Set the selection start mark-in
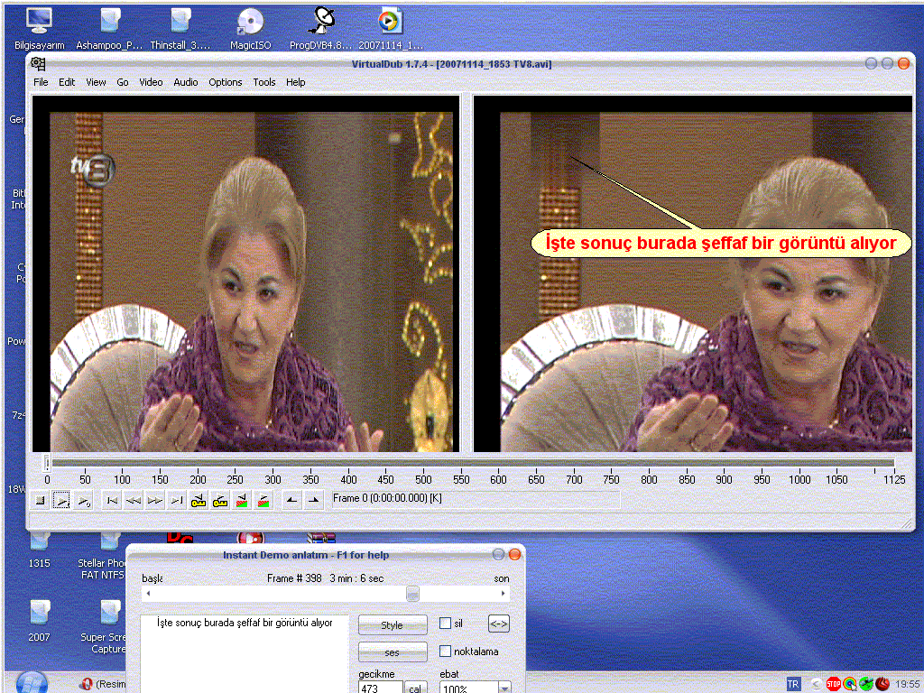Screen dimensions: 924x693 click(291, 501)
